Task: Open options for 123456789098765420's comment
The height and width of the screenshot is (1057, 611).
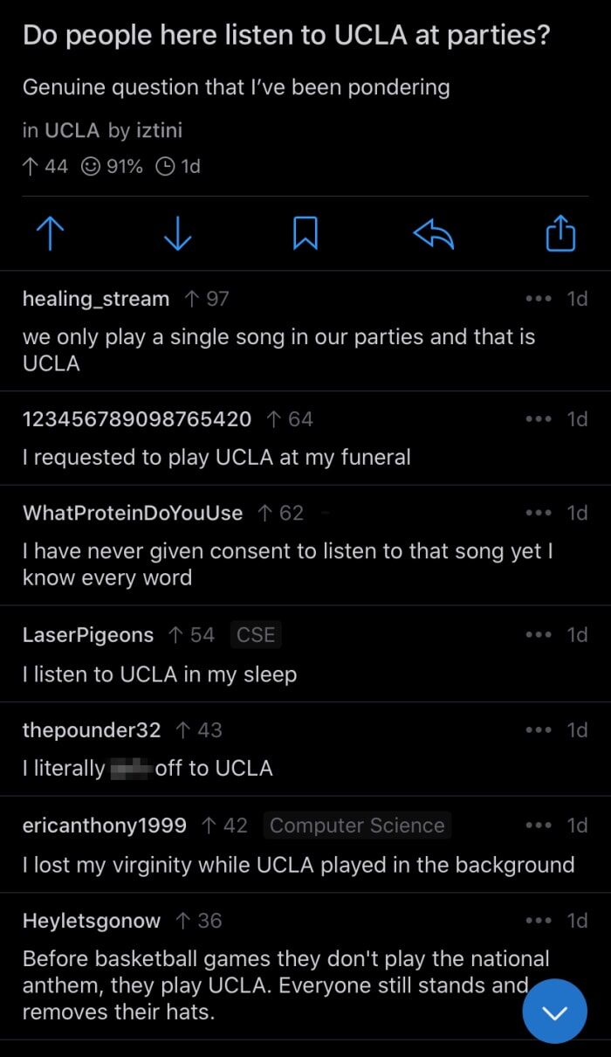Action: [x=539, y=419]
